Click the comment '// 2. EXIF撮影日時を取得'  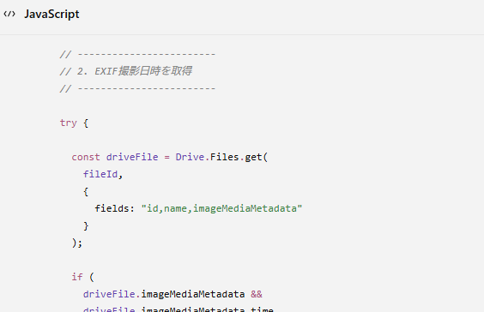[x=125, y=71]
